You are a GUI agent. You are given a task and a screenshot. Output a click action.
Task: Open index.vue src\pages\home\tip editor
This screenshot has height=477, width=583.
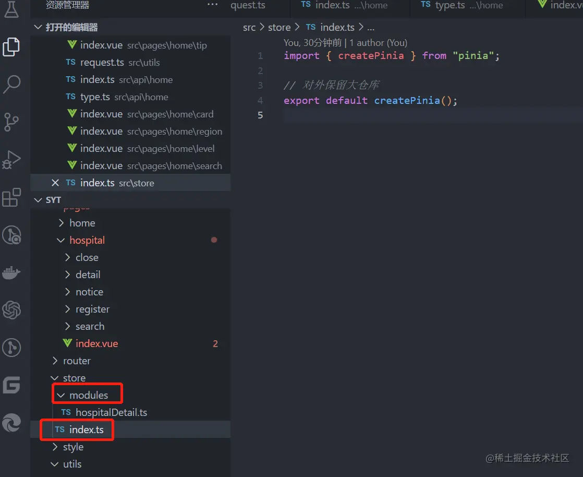click(130, 45)
